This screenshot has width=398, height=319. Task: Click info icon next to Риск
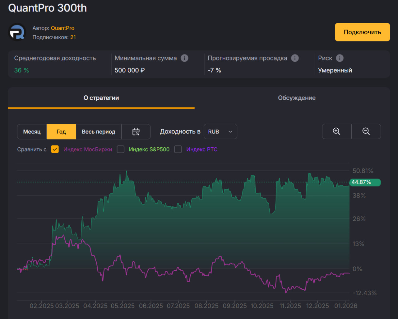click(x=340, y=58)
